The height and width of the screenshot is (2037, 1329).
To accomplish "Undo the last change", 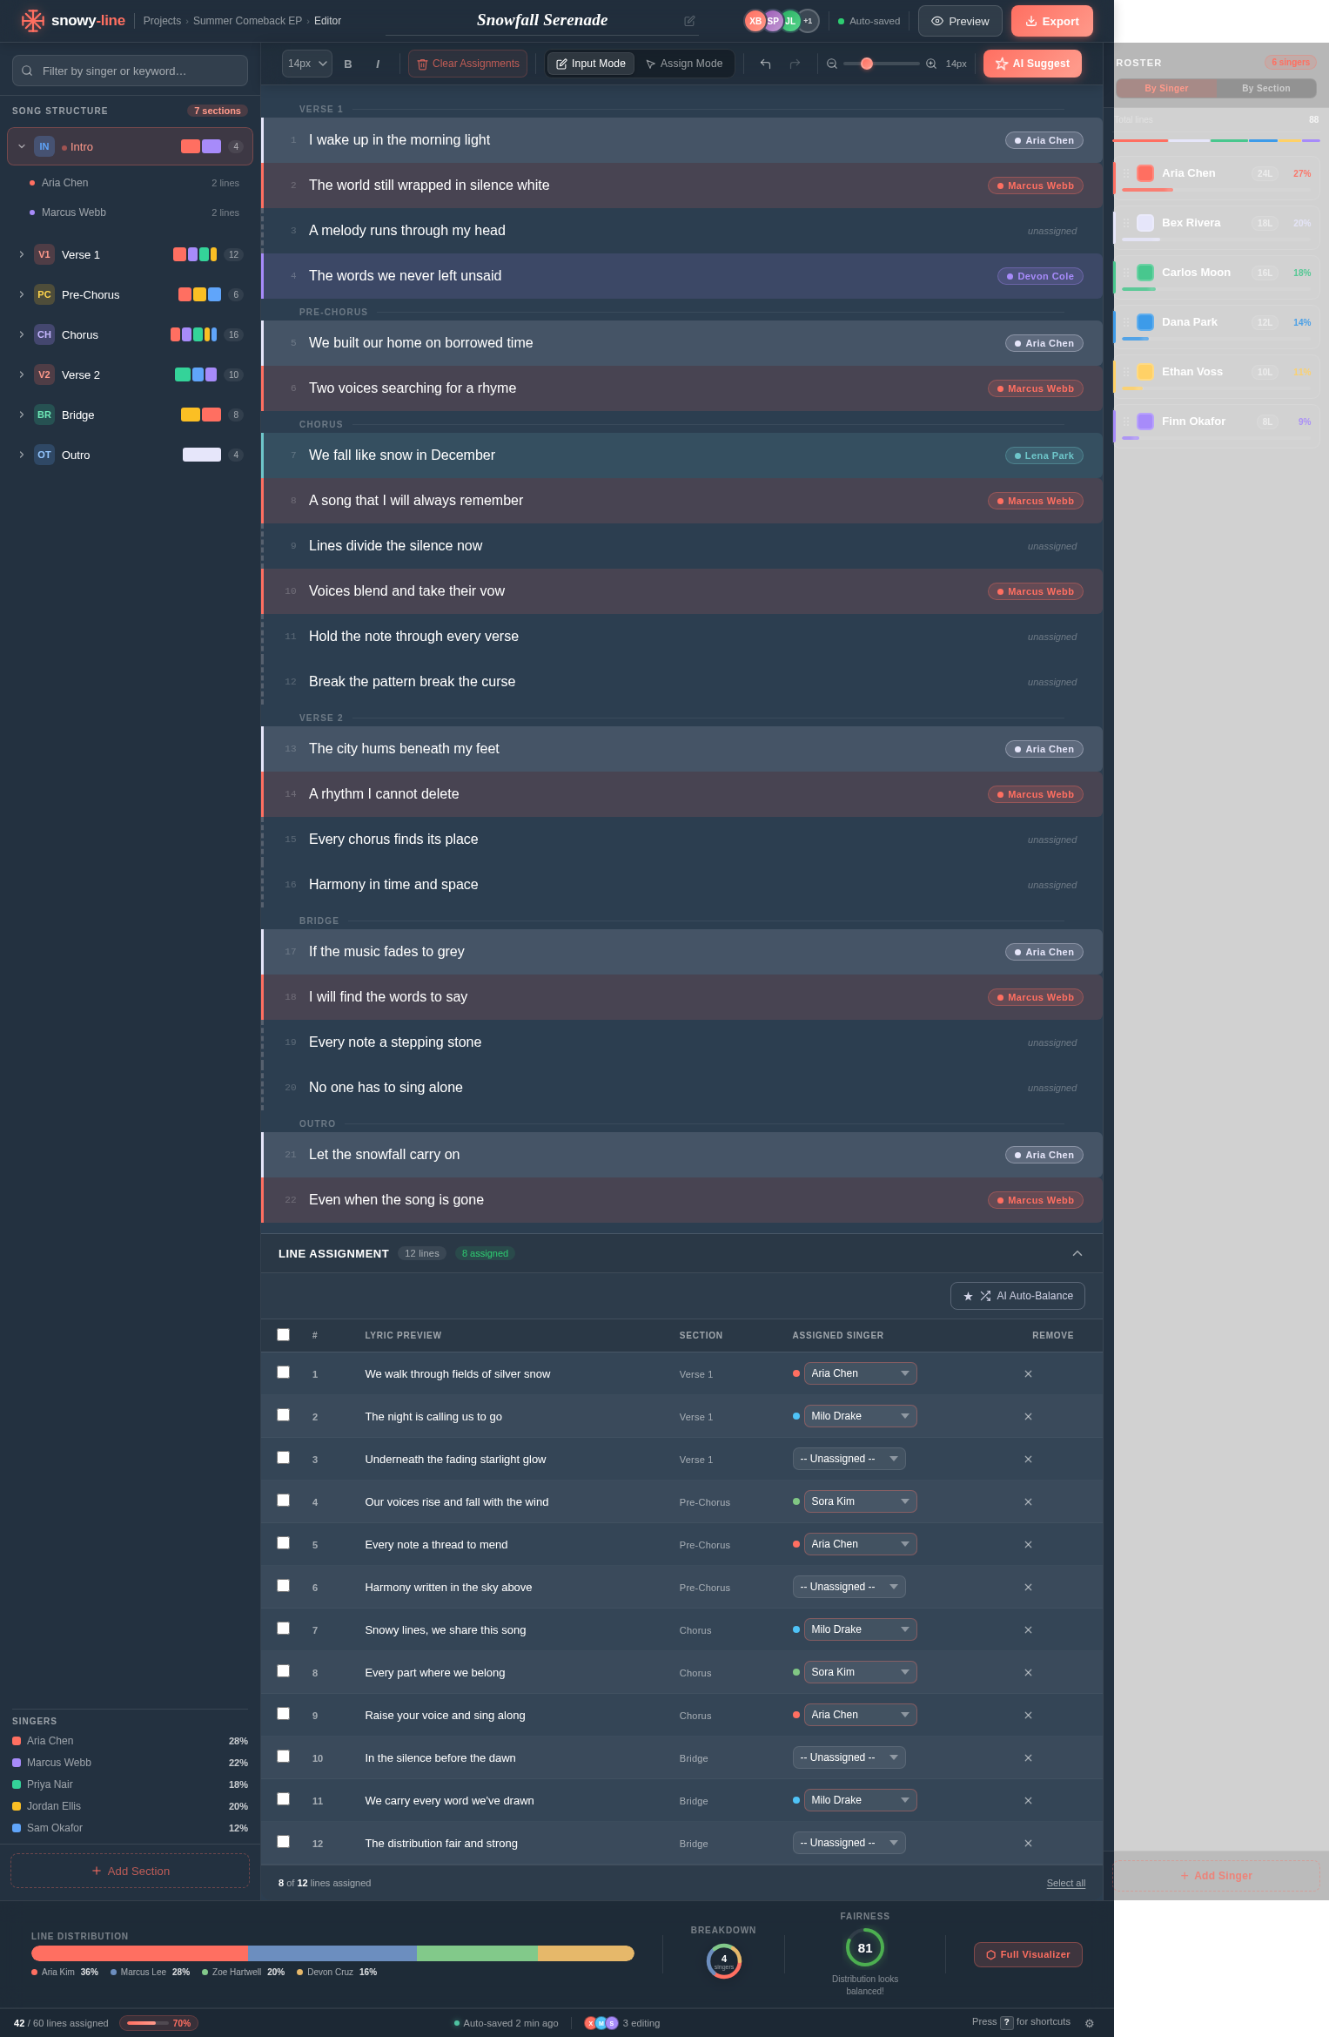I will [x=765, y=63].
